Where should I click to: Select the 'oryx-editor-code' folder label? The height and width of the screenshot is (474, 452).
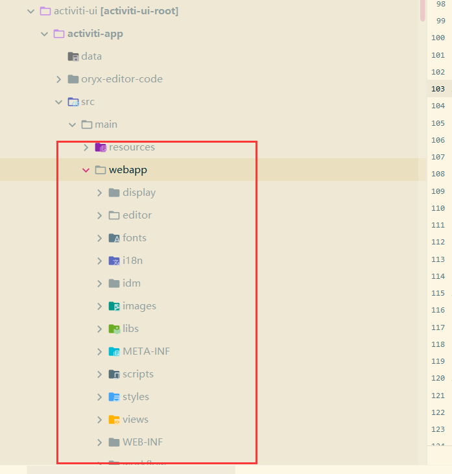click(x=122, y=79)
